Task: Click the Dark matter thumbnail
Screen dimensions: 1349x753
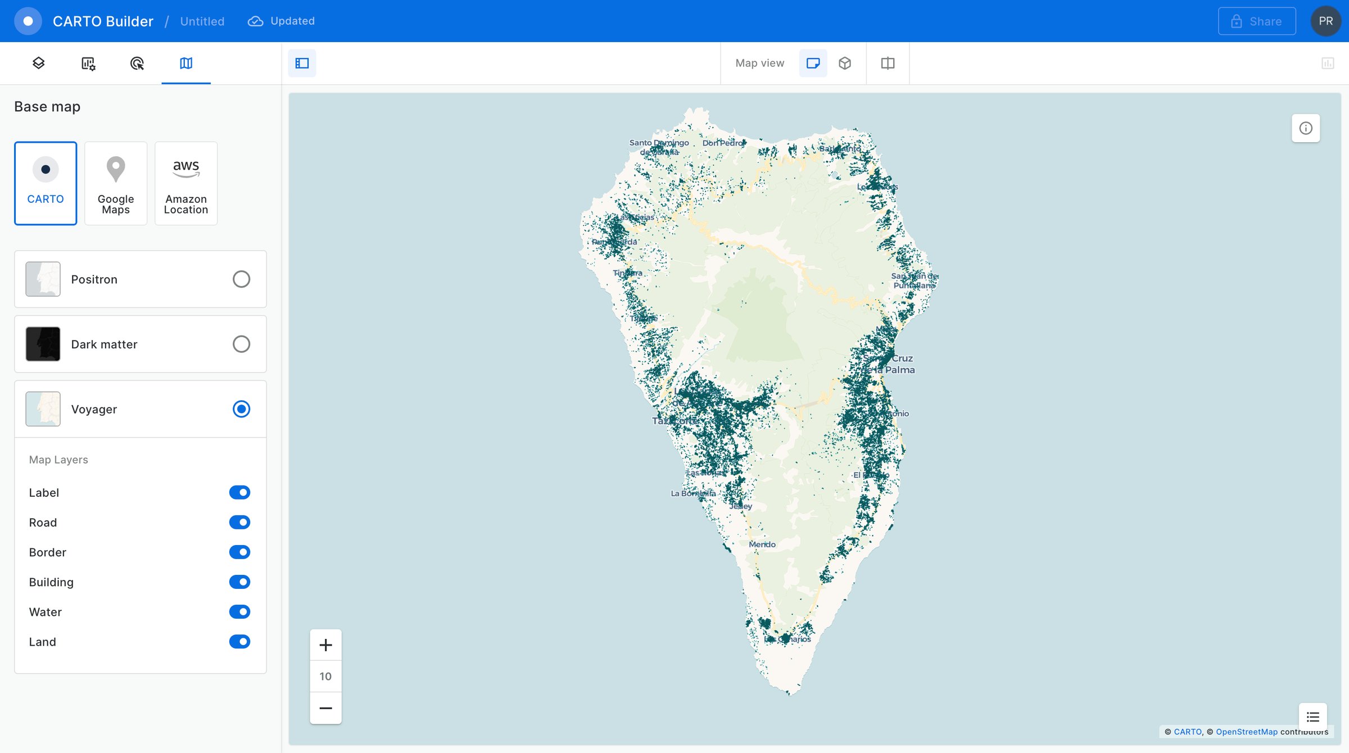Action: 43,344
